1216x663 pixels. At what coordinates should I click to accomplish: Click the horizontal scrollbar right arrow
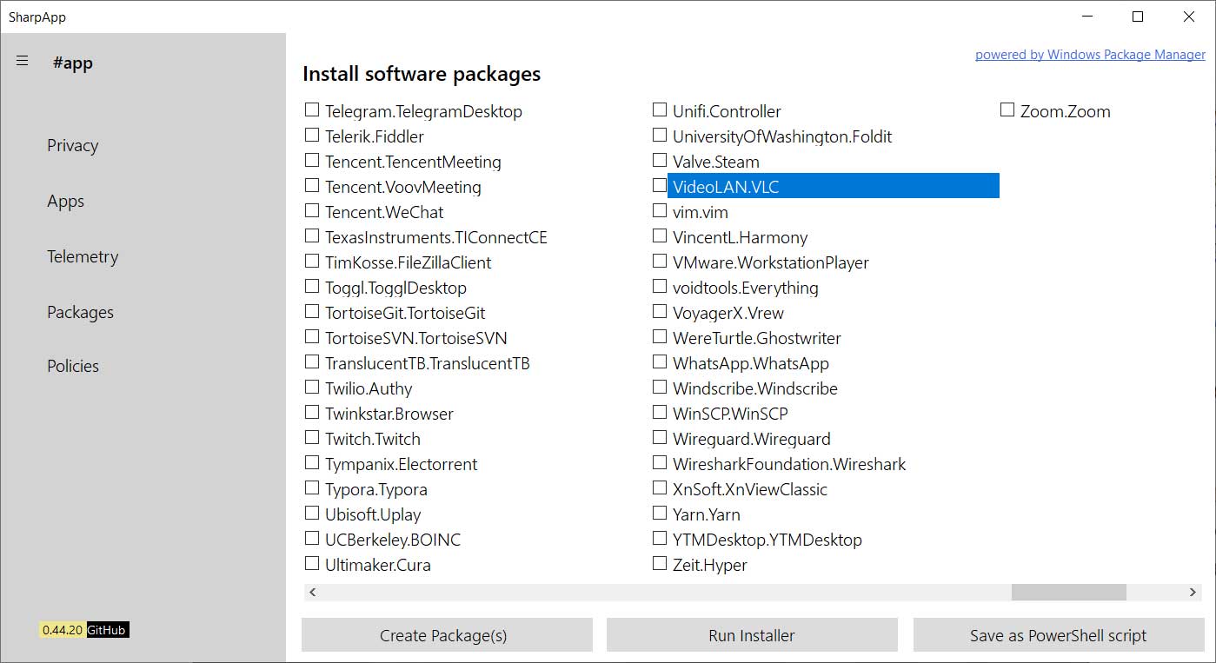[x=1193, y=592]
